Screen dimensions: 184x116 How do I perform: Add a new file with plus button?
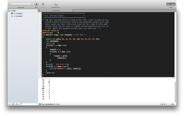click(9, 104)
